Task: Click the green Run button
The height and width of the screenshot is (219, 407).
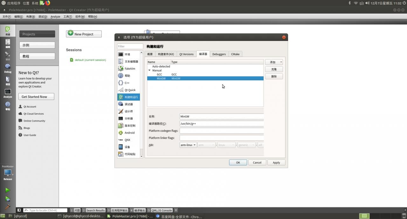Action: [7, 190]
